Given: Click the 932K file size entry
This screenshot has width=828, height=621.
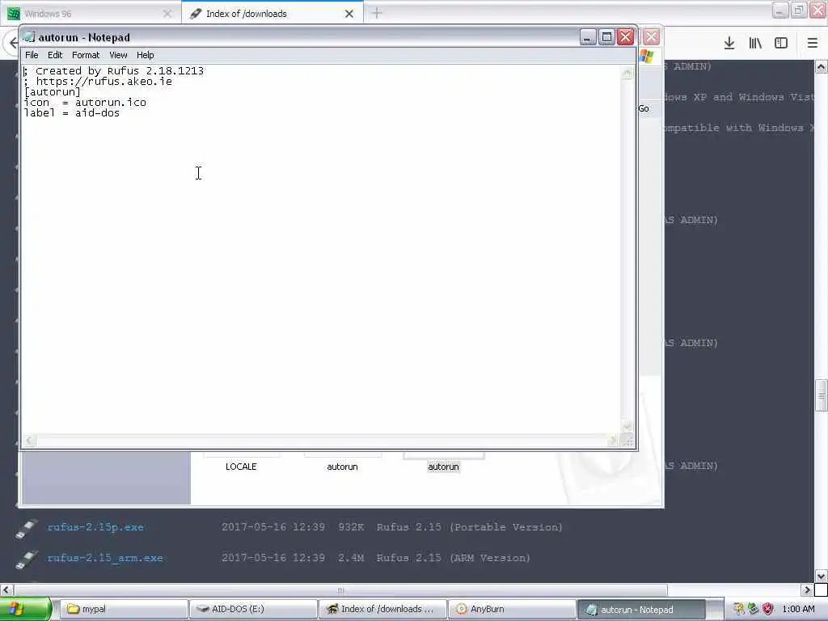Looking at the screenshot, I should (x=351, y=527).
